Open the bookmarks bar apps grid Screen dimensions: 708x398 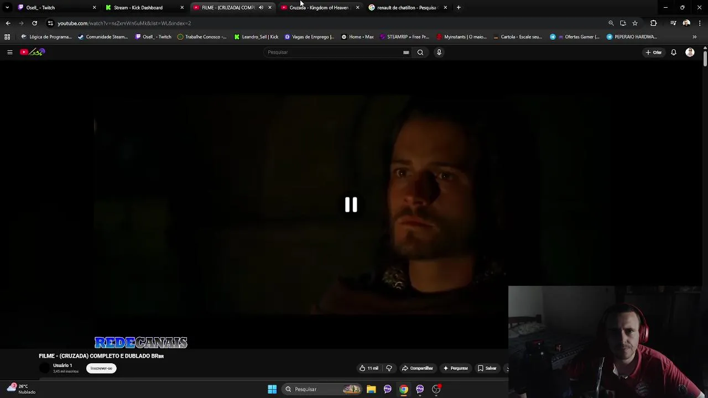coord(7,37)
